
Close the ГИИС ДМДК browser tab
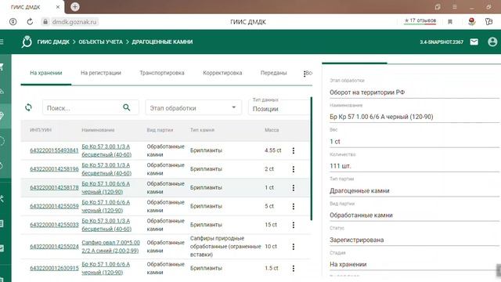(57, 7)
